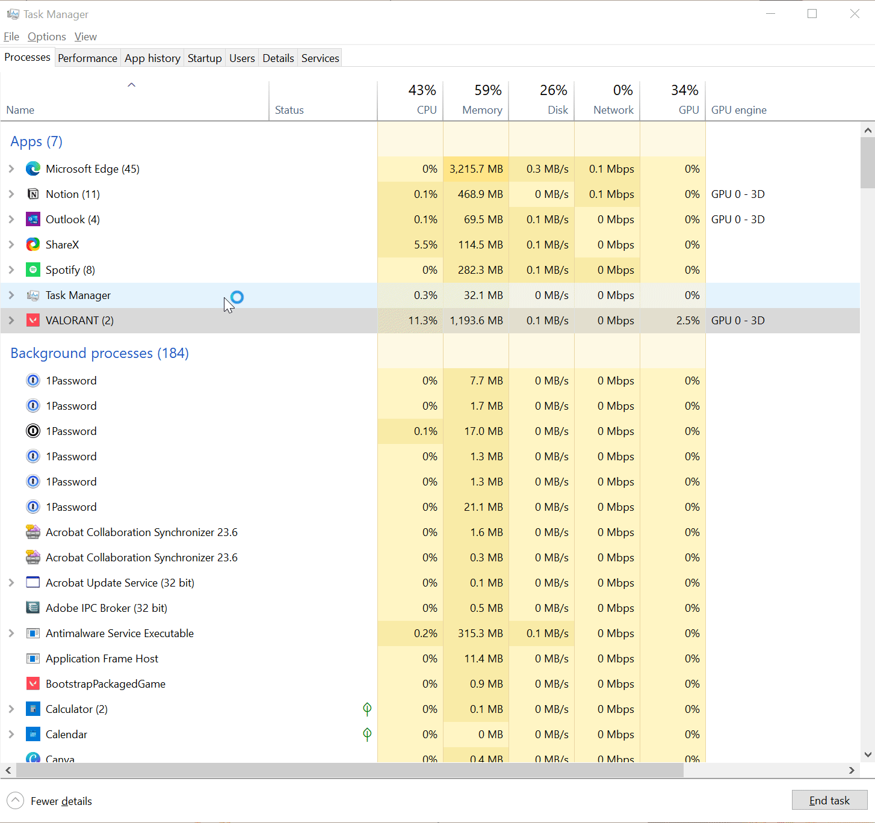Click the BootstrapPackagedGame icon
875x823 pixels.
(33, 684)
